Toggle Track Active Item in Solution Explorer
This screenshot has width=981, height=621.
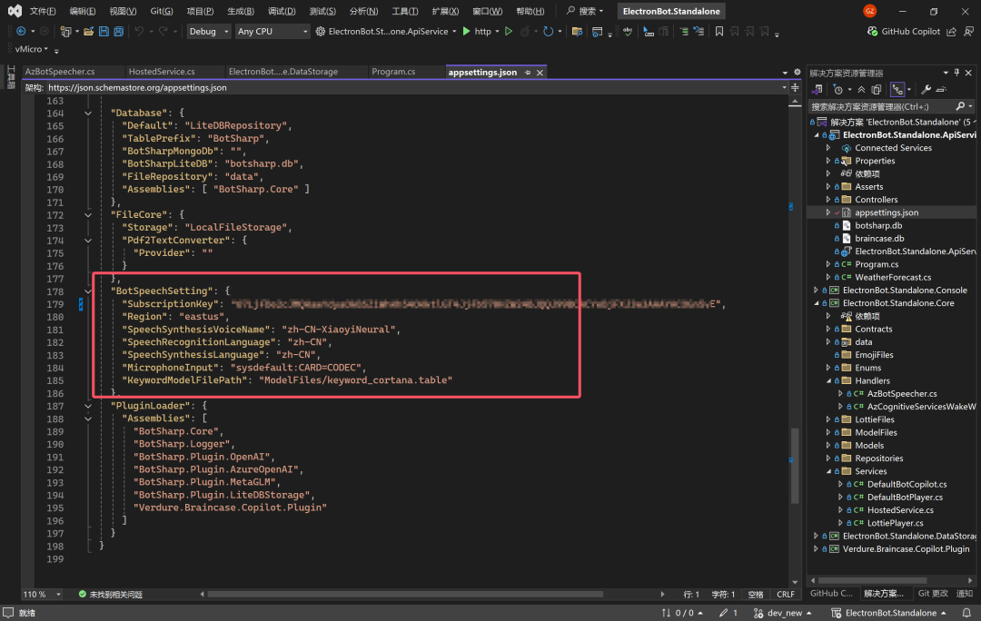point(897,90)
